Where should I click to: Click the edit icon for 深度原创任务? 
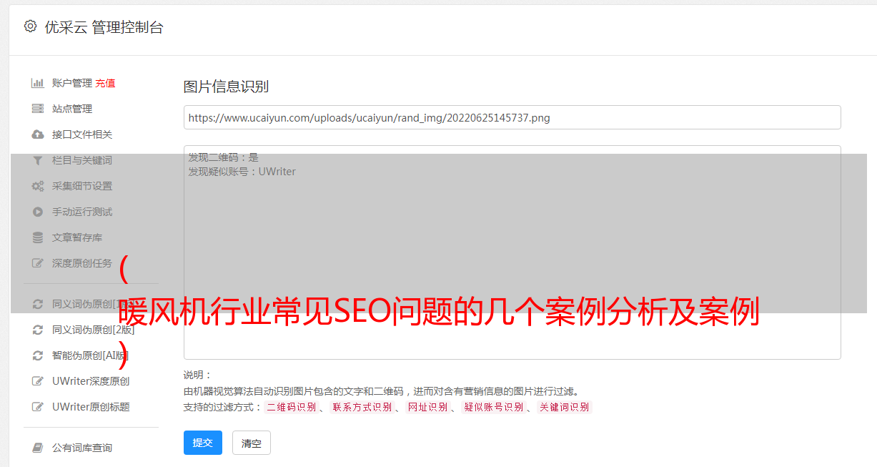(x=38, y=263)
